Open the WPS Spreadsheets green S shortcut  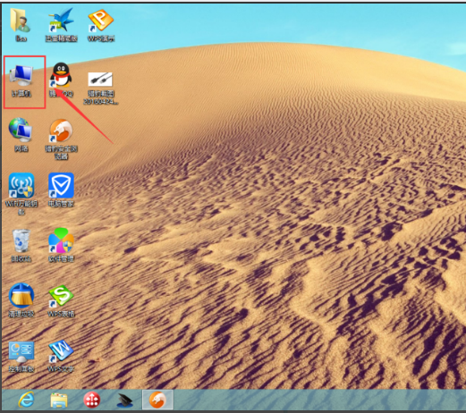[61, 300]
